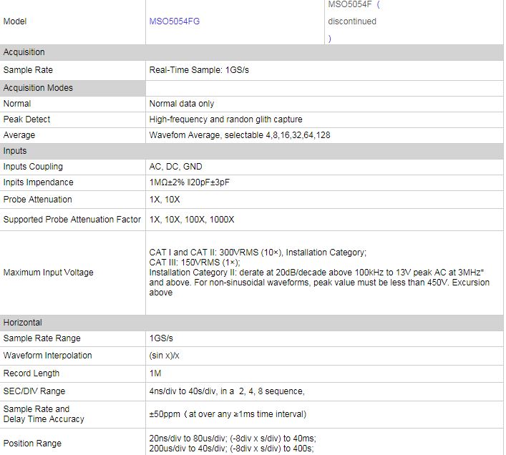
Task: Click the 'CAT III: 150VRMS (1×);' line
Action: [x=195, y=262]
